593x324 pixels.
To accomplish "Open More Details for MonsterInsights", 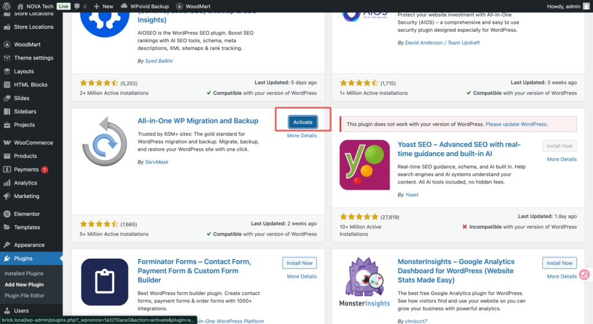I will pos(562,277).
